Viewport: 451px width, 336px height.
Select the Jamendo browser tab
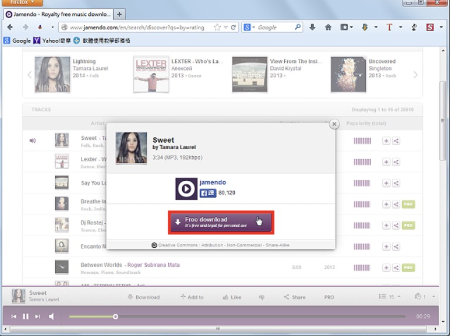[58, 14]
